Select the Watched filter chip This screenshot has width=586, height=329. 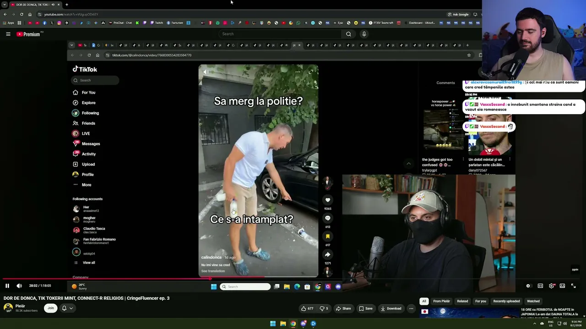(x=533, y=301)
